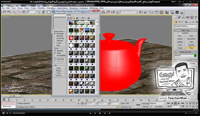The image size is (200, 116).
Task: Uncheck the Materials checkbox
Action: tap(55, 51)
